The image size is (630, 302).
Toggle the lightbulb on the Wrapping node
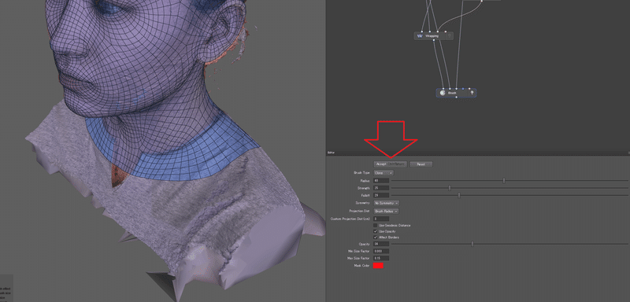point(450,35)
